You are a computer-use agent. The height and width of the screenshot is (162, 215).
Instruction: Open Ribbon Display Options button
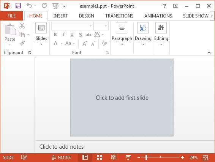(175, 6)
